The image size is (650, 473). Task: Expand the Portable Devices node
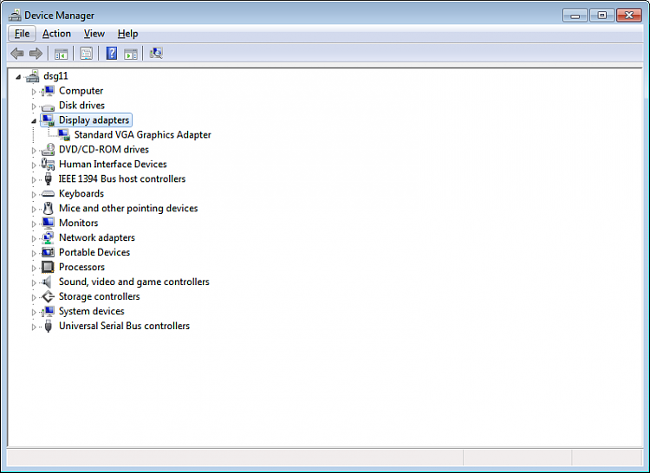click(34, 253)
